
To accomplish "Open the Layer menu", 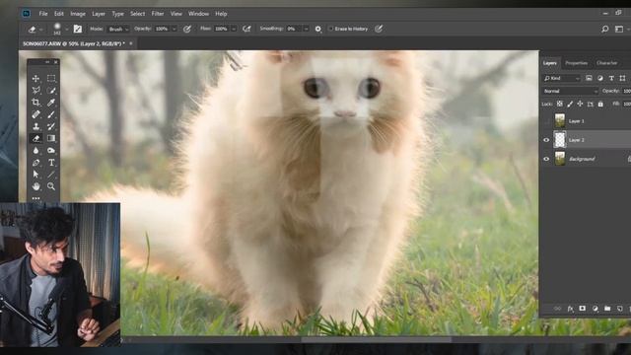I will tap(99, 14).
